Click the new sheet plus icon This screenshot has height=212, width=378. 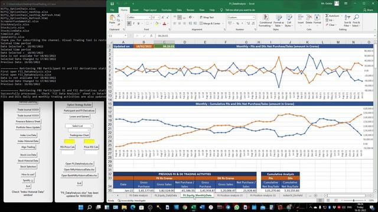point(315,196)
